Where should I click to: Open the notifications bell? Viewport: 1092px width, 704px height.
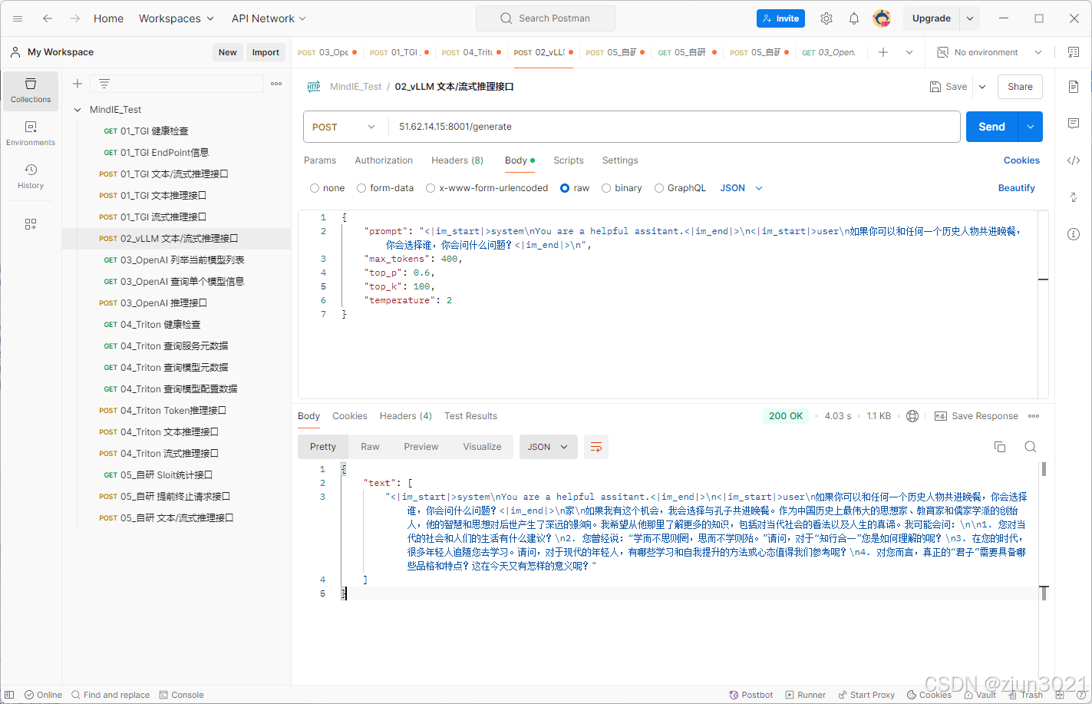tap(854, 18)
